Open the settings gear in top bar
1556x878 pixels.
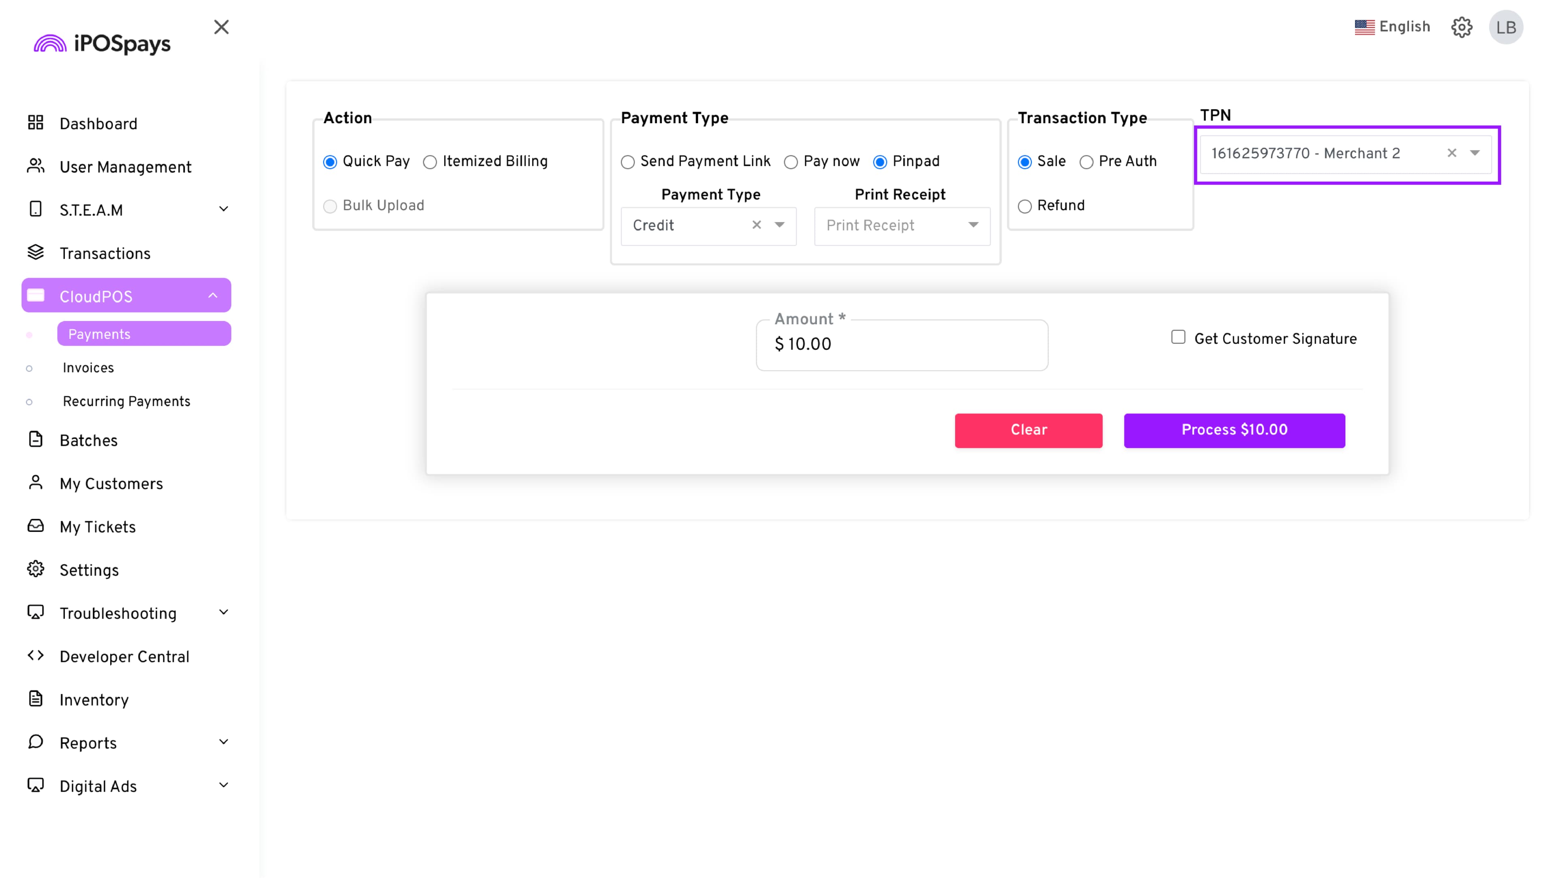coord(1461,27)
